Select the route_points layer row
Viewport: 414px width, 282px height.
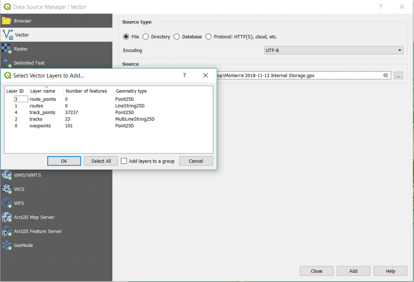108,99
